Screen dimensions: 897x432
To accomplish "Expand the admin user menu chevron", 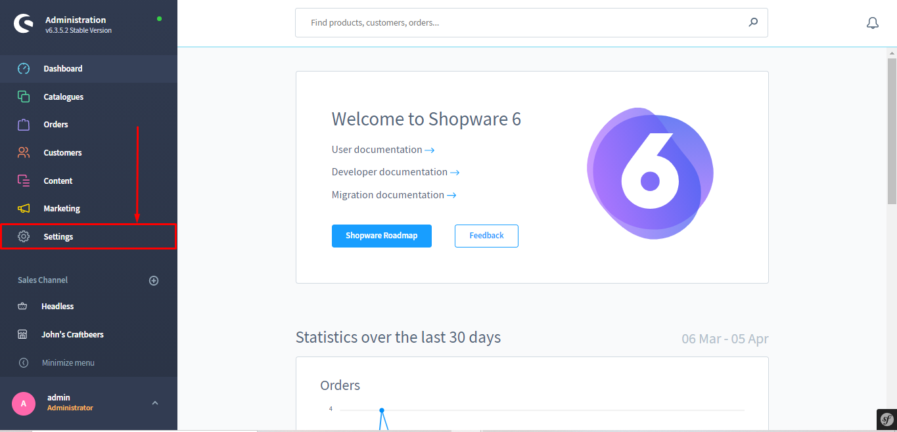I will tap(155, 402).
